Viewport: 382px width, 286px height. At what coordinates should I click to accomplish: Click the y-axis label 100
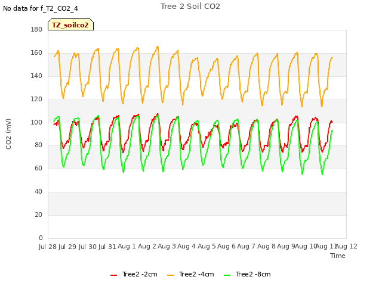click(36, 122)
